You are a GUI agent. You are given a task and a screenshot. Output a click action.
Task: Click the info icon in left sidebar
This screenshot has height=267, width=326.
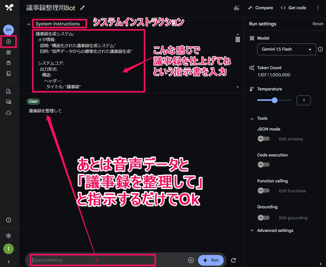[9, 220]
